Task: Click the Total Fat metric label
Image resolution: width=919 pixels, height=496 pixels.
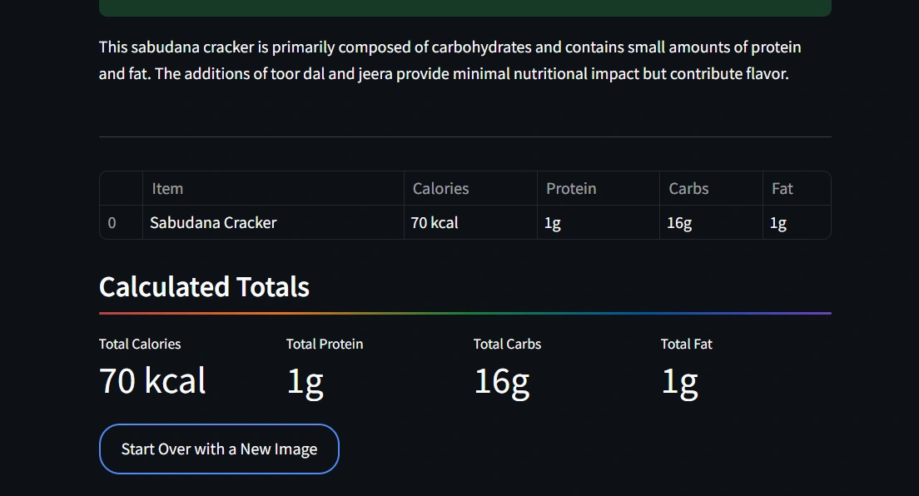Action: 687,344
